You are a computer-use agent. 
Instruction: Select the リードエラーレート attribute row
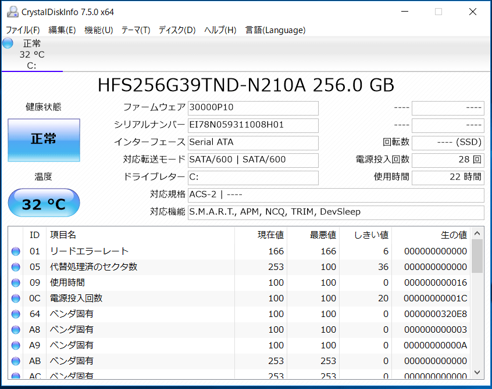239,251
